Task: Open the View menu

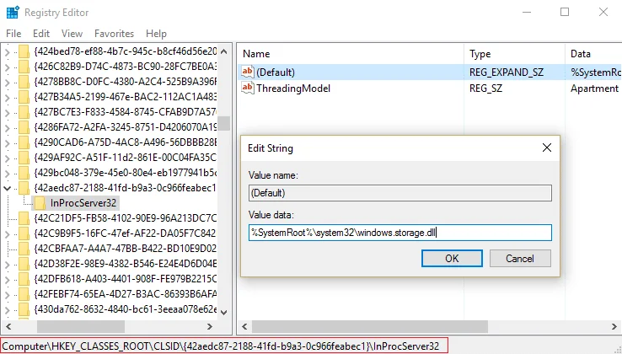Action: (72, 34)
